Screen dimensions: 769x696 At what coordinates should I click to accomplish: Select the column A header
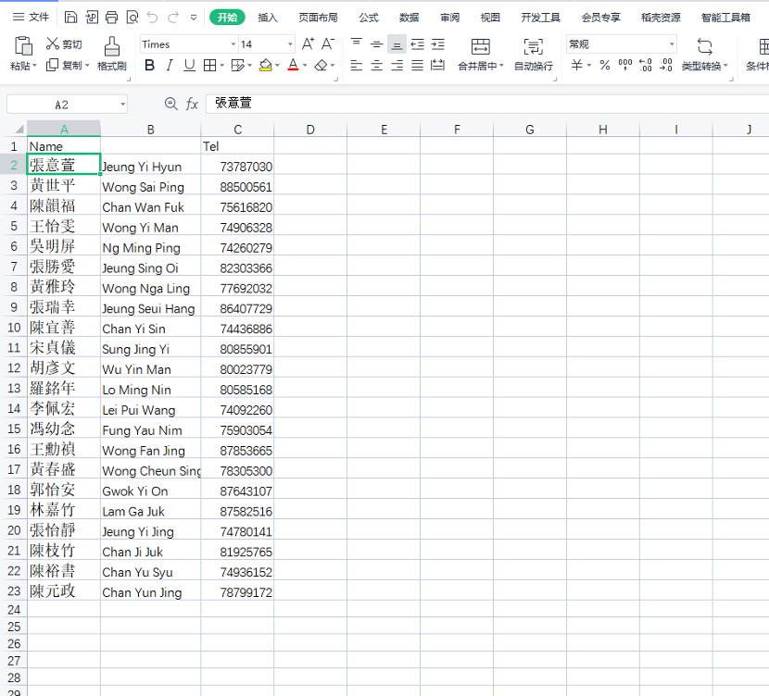pyautogui.click(x=64, y=130)
